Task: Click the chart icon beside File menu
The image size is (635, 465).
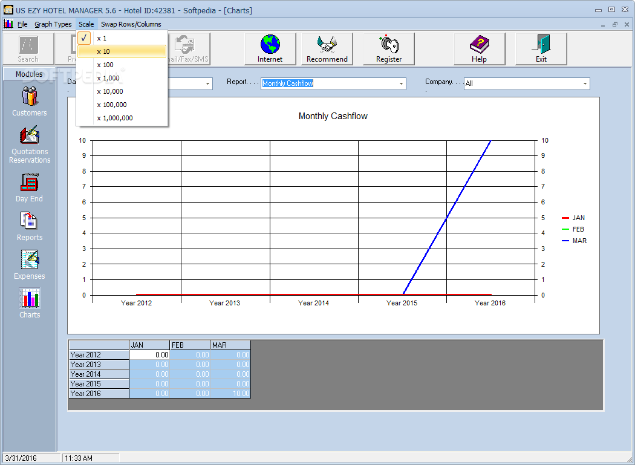Action: click(8, 24)
